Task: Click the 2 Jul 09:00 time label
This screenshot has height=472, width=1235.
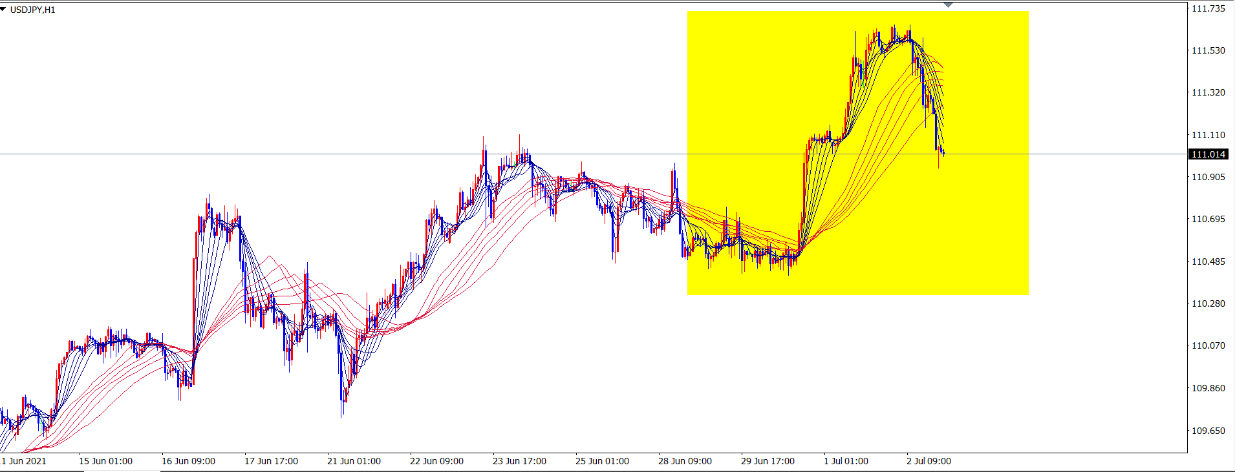Action: 929,461
